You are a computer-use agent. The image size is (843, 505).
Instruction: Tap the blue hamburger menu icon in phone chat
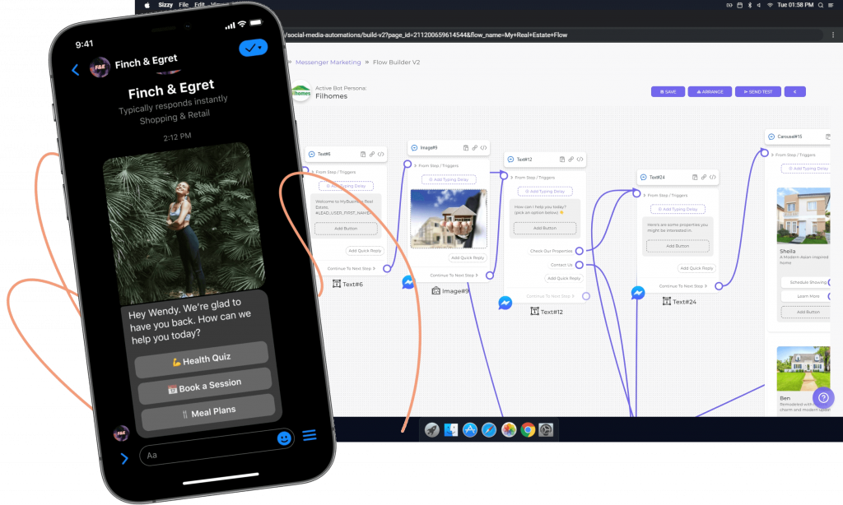[310, 435]
